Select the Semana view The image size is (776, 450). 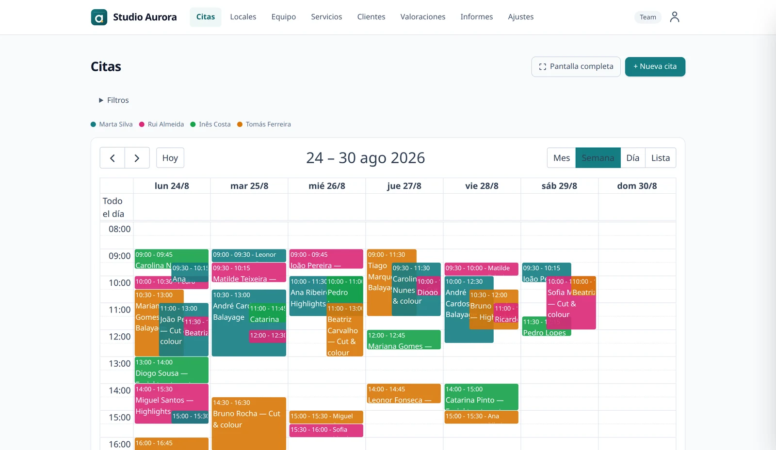point(598,158)
